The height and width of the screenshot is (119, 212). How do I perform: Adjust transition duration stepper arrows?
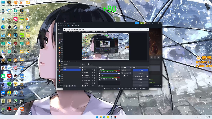(130, 73)
